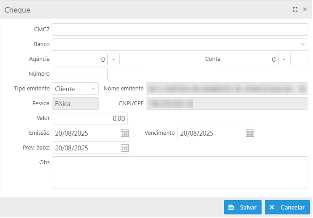
Task: Close the Cheque dialog
Action: [x=305, y=9]
